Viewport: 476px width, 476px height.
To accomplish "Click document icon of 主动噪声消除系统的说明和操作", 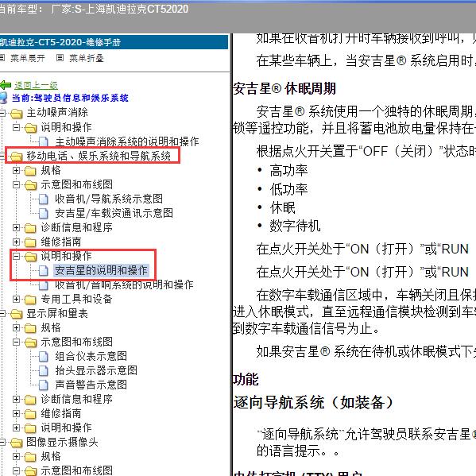I will click(44, 141).
